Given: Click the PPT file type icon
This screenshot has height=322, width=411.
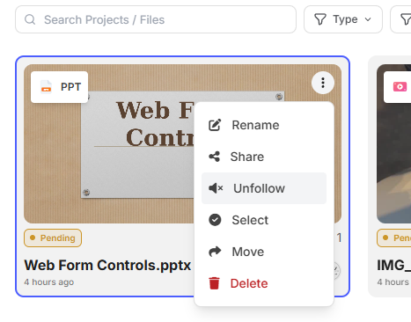Looking at the screenshot, I should click(x=46, y=87).
